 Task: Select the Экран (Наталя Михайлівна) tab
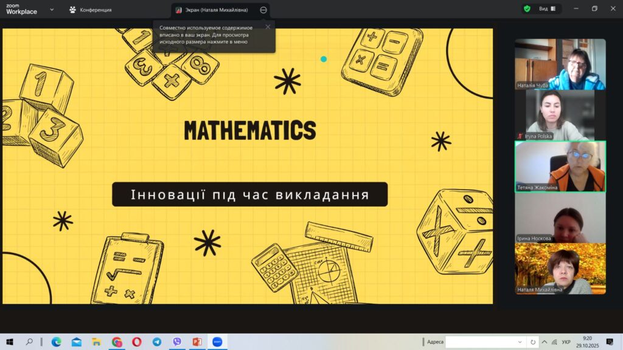(213, 10)
